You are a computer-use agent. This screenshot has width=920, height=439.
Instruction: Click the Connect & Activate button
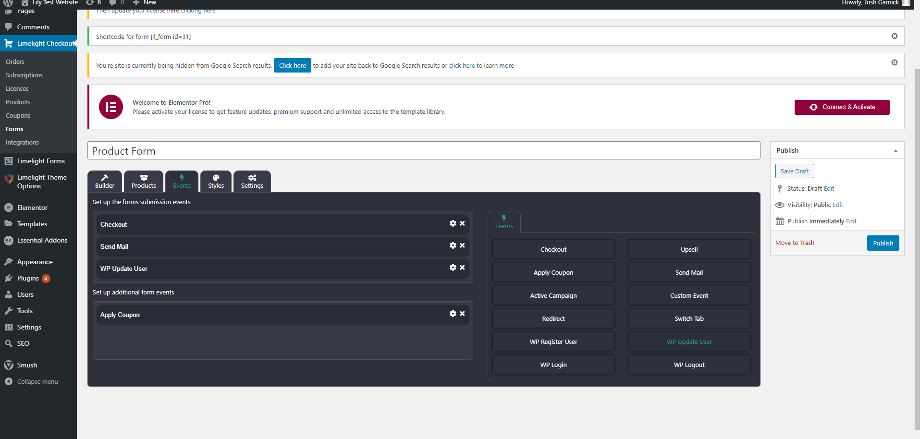point(842,107)
